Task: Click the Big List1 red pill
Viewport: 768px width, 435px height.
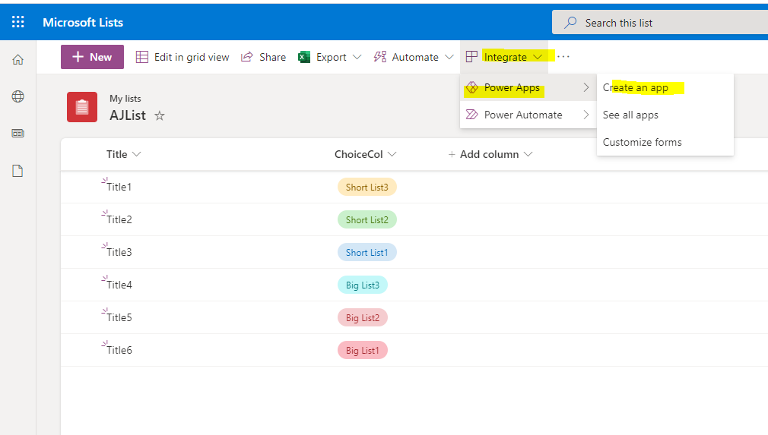Action: click(x=363, y=351)
